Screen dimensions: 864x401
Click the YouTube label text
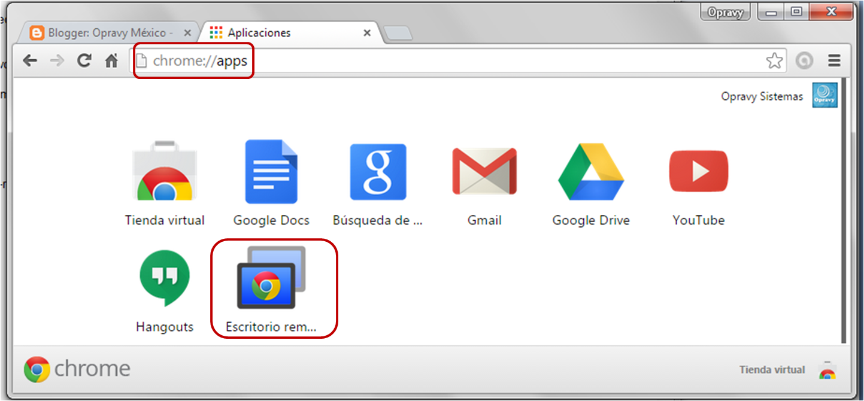(698, 220)
